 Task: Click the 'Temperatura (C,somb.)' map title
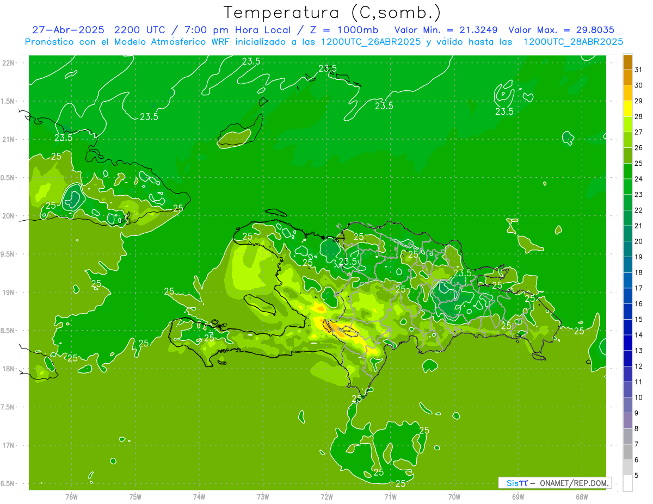(332, 13)
